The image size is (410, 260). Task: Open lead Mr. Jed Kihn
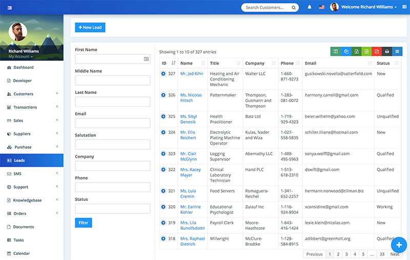point(192,74)
